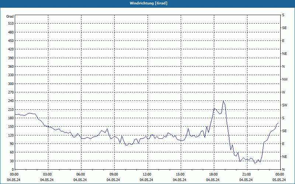
Task: Click the 04.05.24 date beneath 12:00
Action: [x=146, y=180]
